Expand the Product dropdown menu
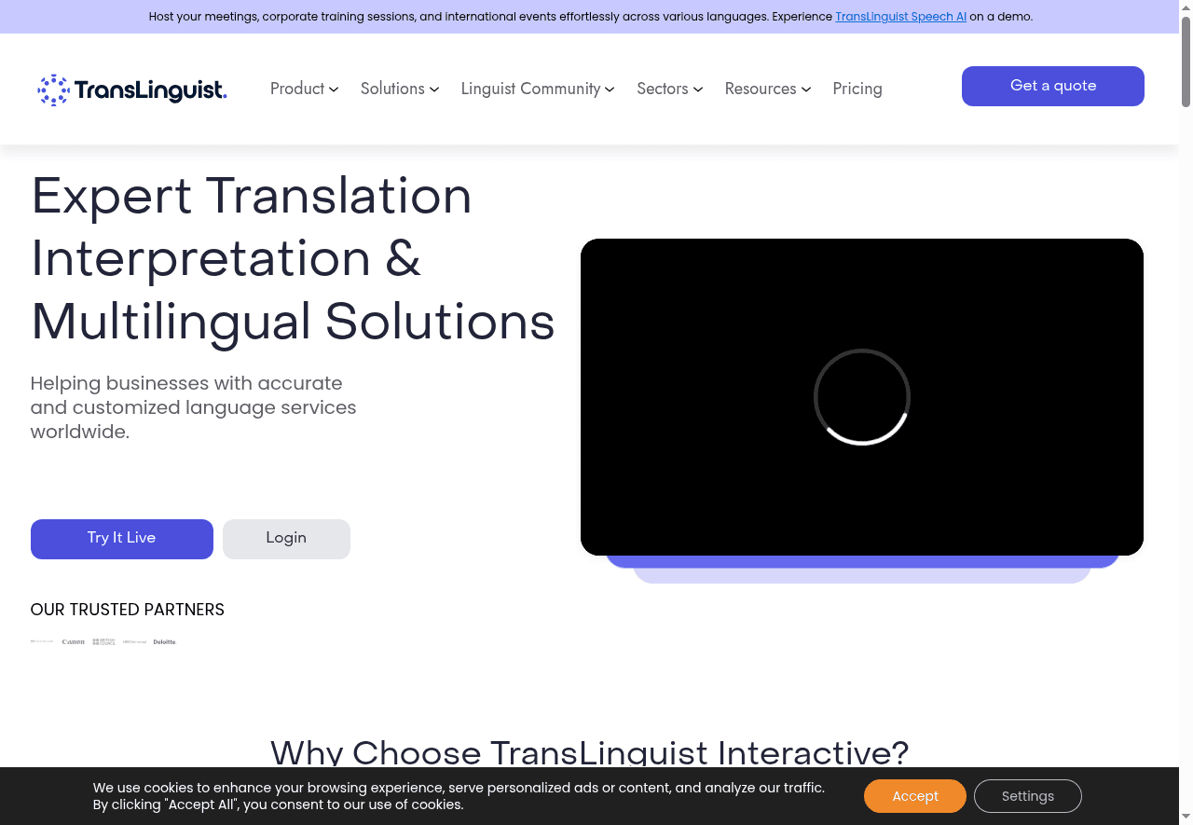This screenshot has height=825, width=1193. [x=304, y=89]
